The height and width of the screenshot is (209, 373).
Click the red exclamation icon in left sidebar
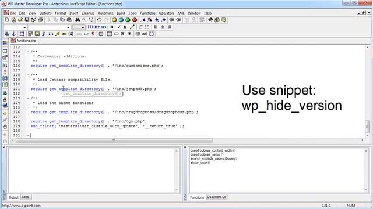click(x=5, y=71)
